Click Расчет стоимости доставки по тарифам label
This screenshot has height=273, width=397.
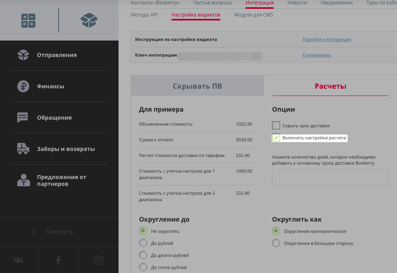click(182, 155)
